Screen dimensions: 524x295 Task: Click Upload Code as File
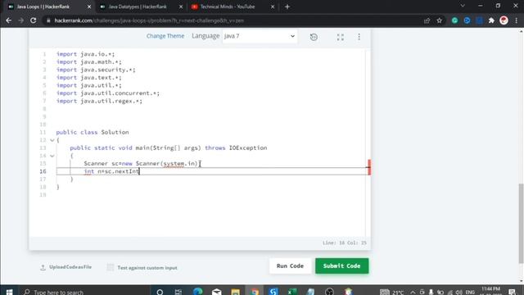click(66, 267)
